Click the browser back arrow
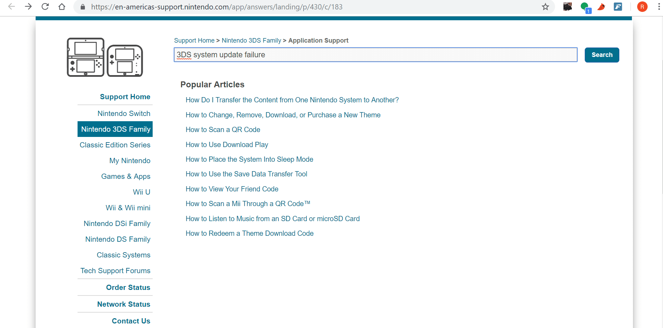 12,7
